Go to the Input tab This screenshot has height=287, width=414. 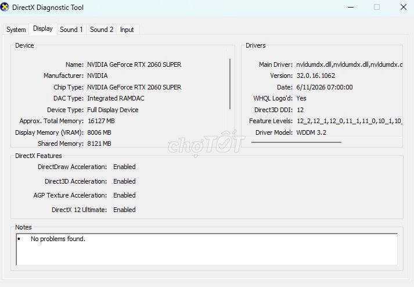(x=127, y=29)
